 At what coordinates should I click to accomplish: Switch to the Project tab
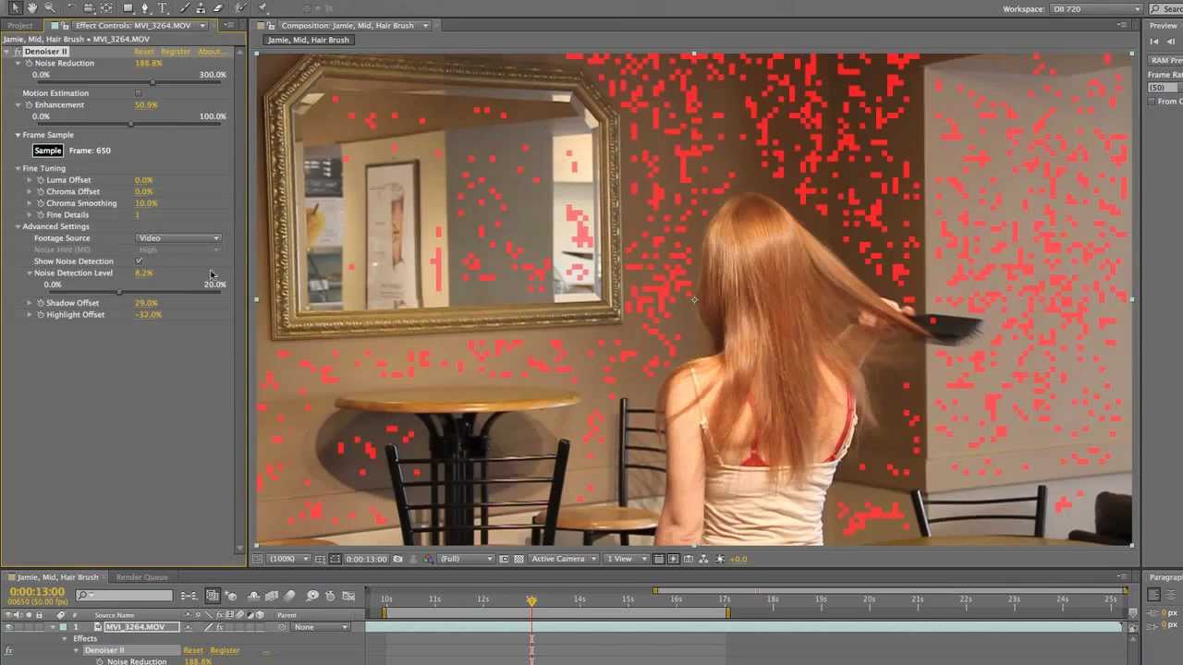point(20,26)
